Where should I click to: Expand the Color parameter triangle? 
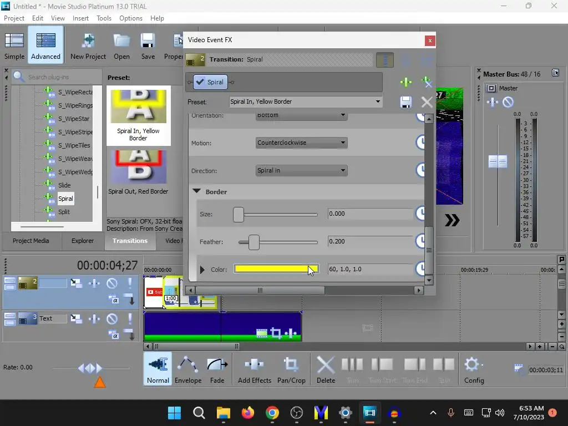[x=202, y=270]
